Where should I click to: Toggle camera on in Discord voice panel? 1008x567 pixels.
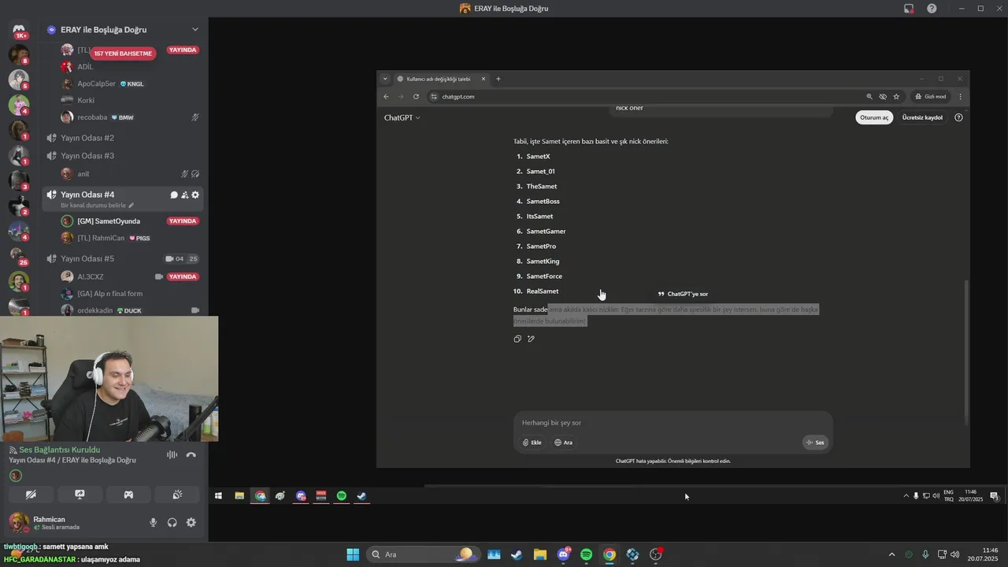pyautogui.click(x=31, y=495)
